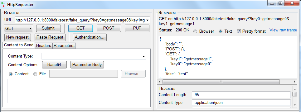Switch to the Content to Send tab

click(19, 45)
